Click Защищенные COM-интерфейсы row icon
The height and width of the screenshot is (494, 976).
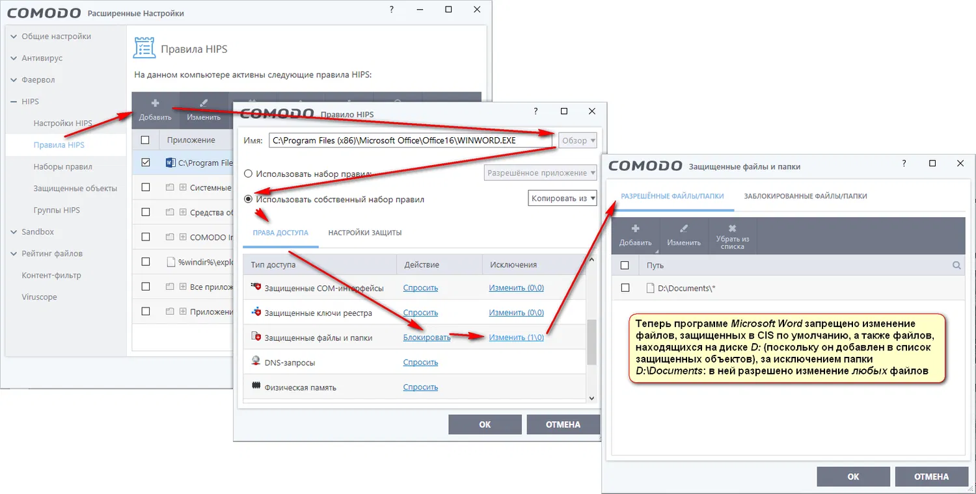click(256, 287)
